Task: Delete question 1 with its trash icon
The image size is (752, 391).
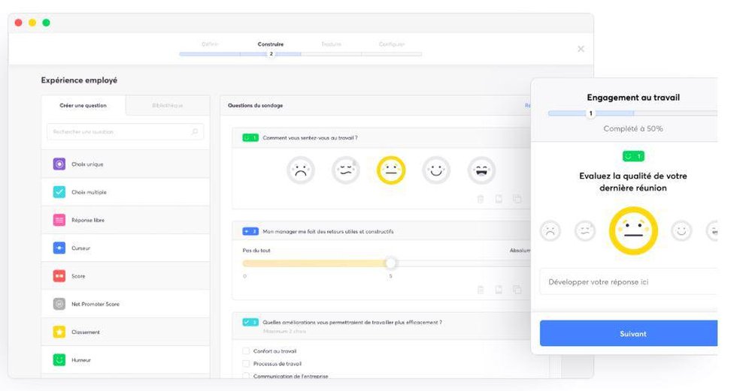Action: [x=481, y=199]
